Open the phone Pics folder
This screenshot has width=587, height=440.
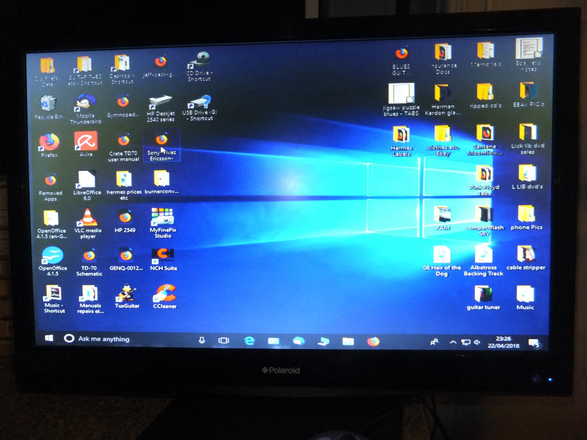click(526, 217)
